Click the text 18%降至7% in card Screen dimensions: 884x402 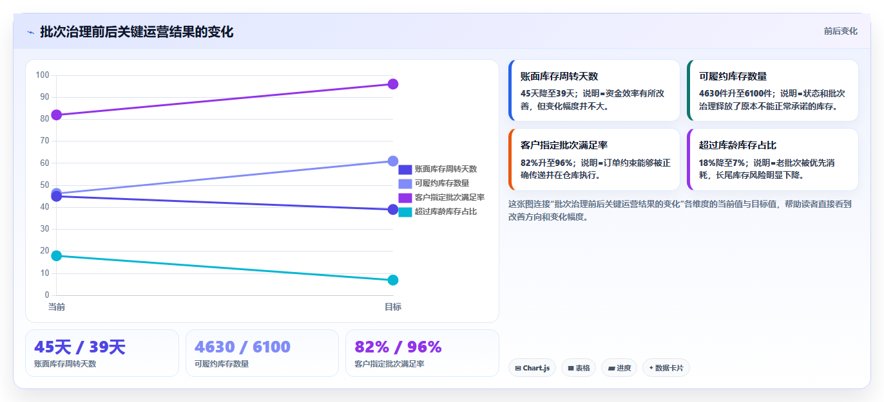pos(722,163)
